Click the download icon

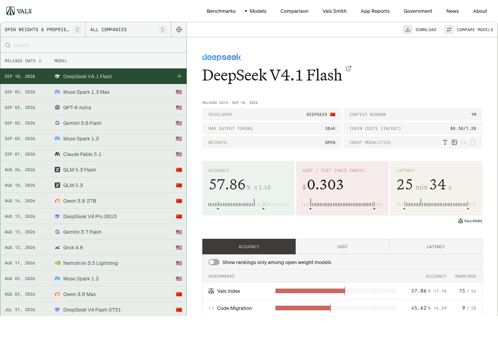pyautogui.click(x=408, y=30)
